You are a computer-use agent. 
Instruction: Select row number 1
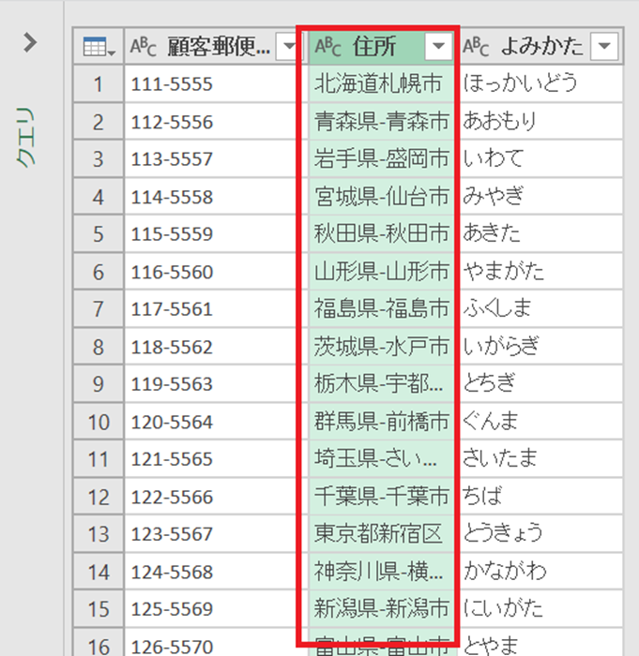[x=97, y=84]
